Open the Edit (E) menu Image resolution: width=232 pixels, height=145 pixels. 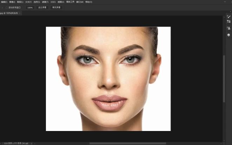[x=4, y=2]
